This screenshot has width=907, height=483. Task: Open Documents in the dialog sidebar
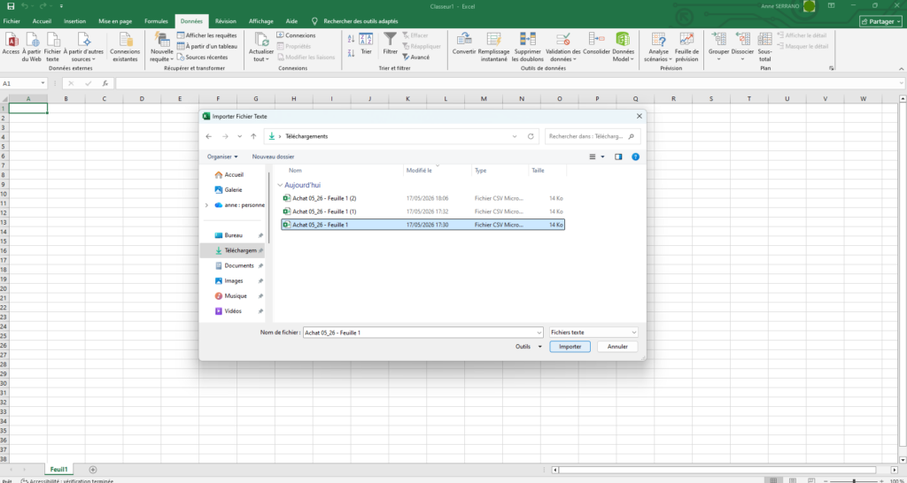pyautogui.click(x=239, y=265)
